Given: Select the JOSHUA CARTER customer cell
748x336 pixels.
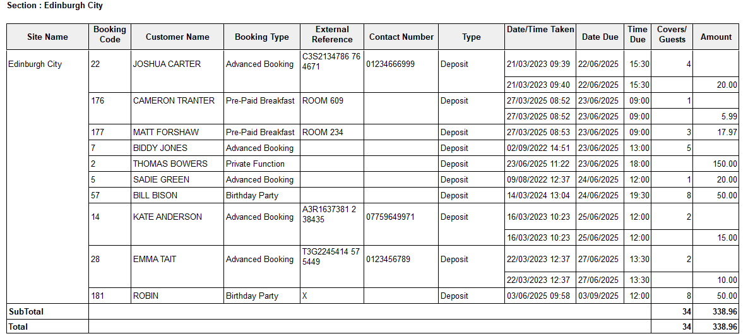Looking at the screenshot, I should click(167, 64).
